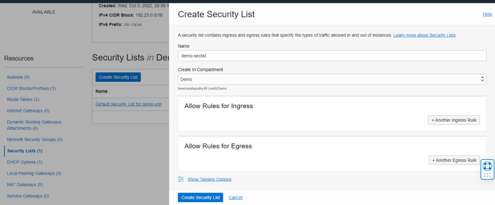495x205 pixels.
Task: Select CIDR Blocks/Prefixes resource
Action: click(31, 88)
